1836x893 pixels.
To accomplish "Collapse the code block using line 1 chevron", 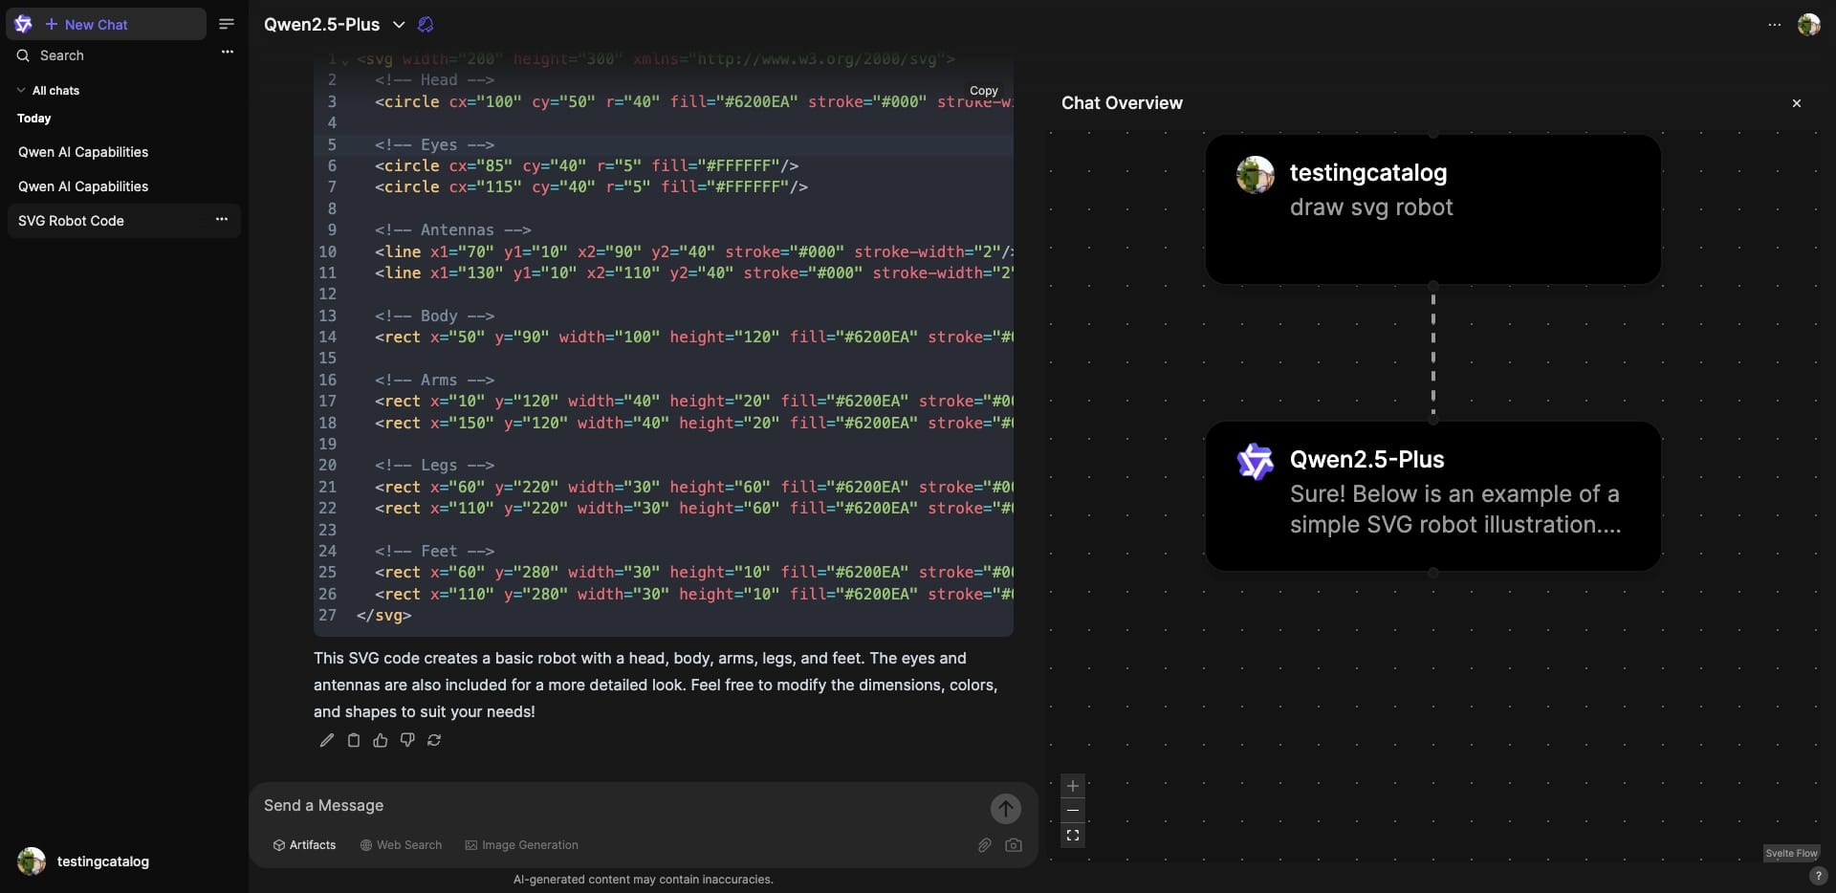I will [345, 61].
